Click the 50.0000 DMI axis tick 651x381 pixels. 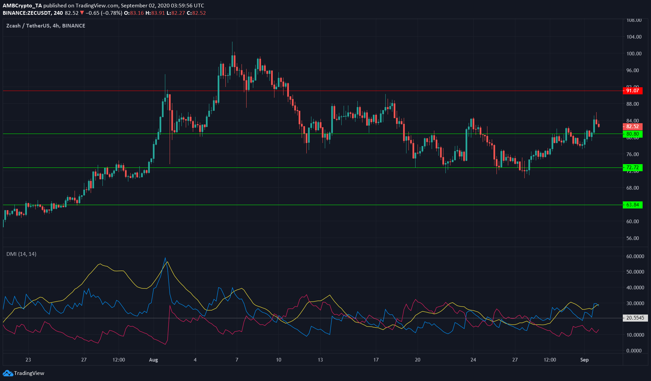pos(635,272)
